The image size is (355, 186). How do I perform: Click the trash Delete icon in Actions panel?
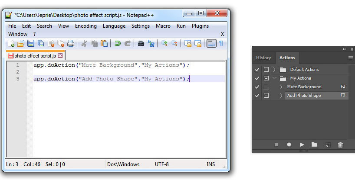click(x=340, y=145)
